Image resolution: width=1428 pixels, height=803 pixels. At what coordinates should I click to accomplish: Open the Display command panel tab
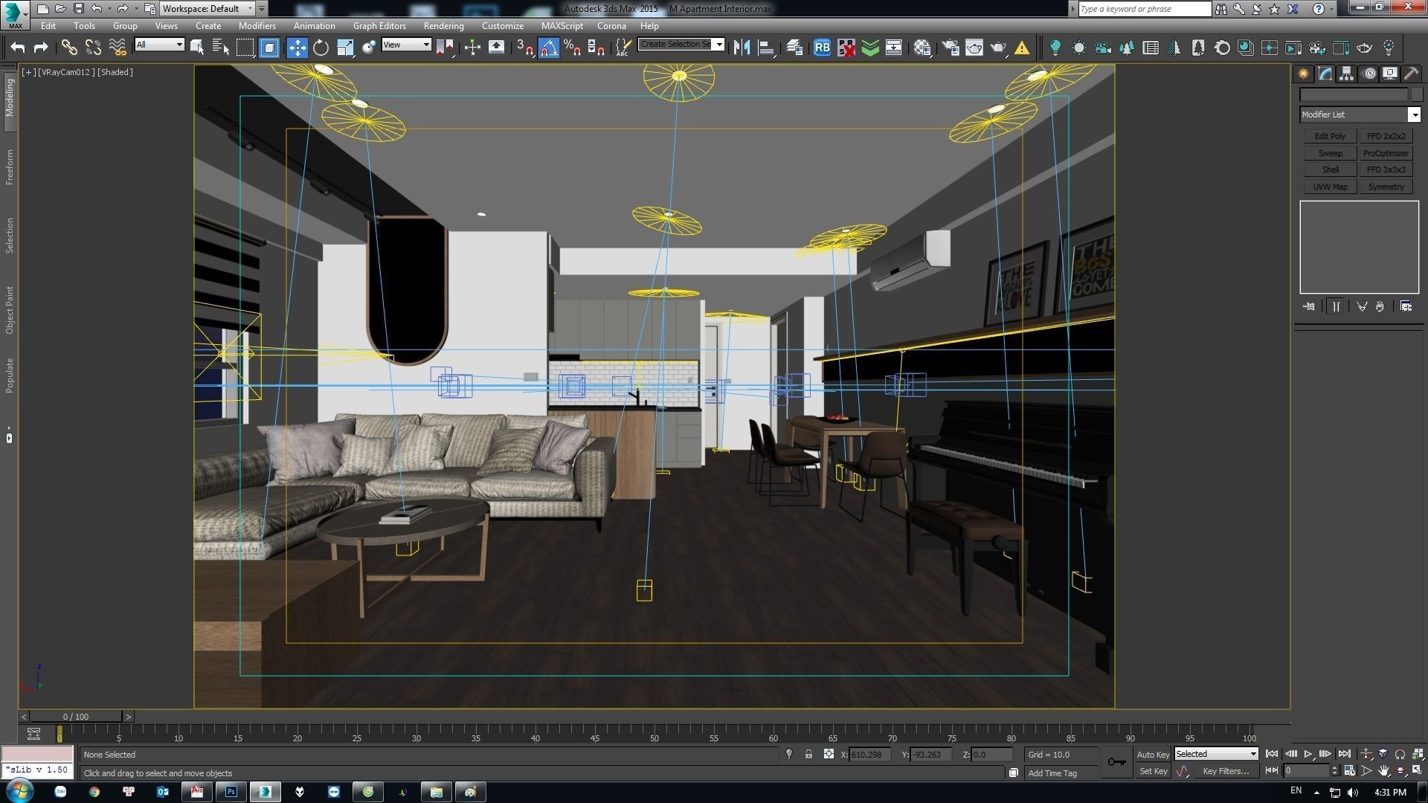pos(1389,74)
